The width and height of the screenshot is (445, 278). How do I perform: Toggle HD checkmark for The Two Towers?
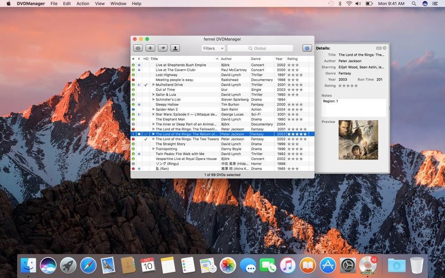146,139
